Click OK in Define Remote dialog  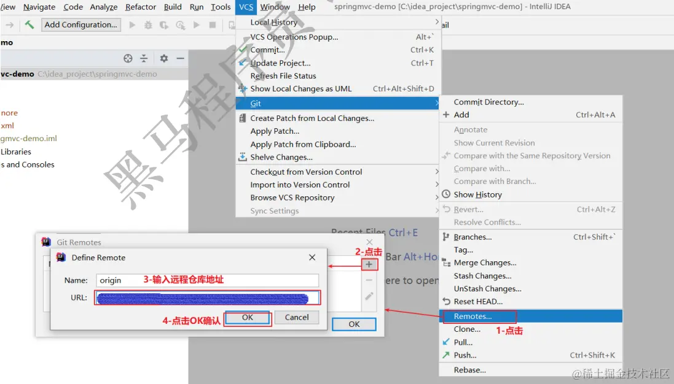(248, 318)
